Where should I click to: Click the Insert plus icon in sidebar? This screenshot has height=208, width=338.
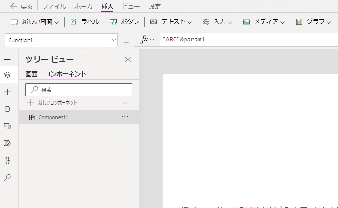[7, 92]
